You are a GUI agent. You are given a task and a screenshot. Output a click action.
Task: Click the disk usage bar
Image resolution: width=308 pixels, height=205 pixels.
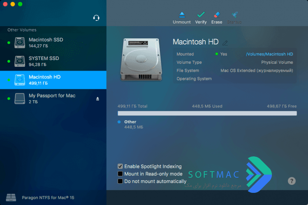(207, 113)
